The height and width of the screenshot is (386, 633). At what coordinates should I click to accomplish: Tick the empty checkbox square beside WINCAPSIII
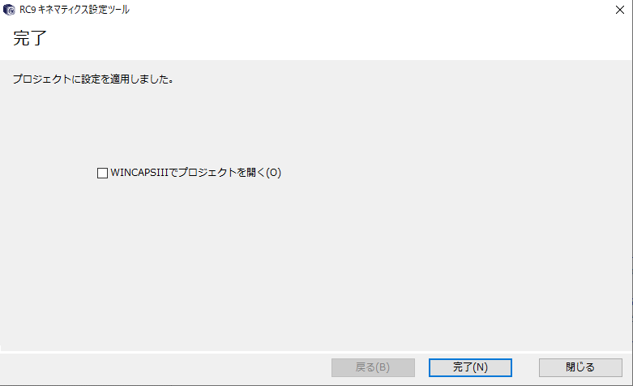pos(103,174)
